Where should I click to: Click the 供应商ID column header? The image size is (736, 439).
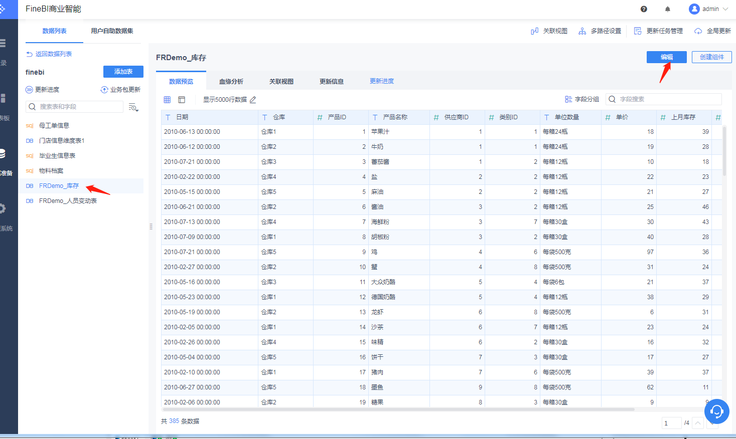click(457, 117)
